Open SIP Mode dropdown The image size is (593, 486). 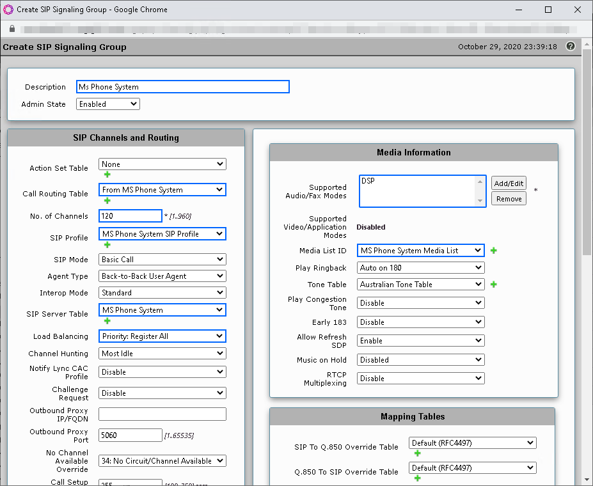click(162, 259)
